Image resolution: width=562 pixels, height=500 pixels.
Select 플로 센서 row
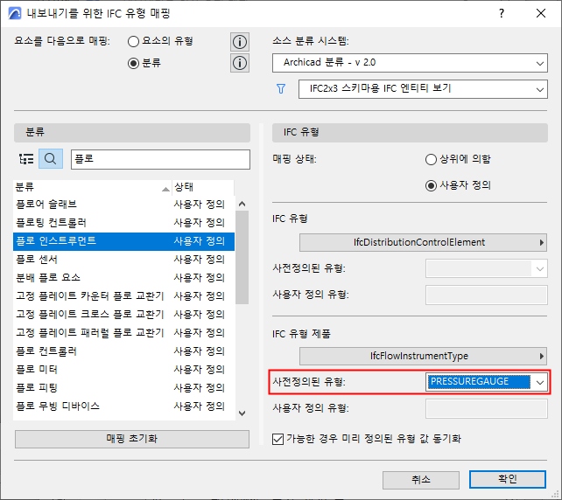click(124, 260)
